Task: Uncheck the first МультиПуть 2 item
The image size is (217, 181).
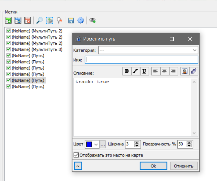Action: 9,31
